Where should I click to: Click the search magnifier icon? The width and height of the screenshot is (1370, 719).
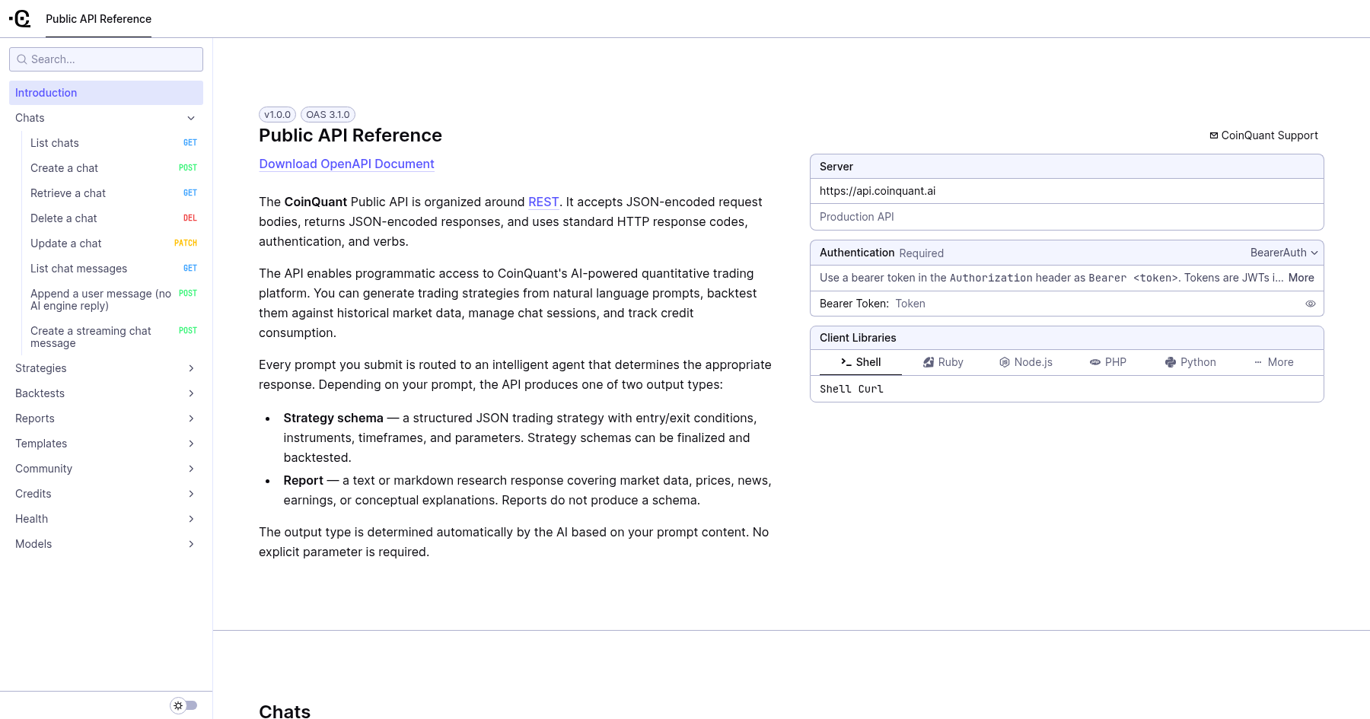pyautogui.click(x=21, y=59)
